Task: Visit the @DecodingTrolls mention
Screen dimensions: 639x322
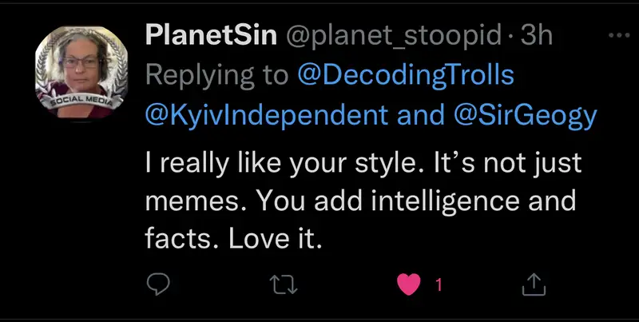Action: 405,75
